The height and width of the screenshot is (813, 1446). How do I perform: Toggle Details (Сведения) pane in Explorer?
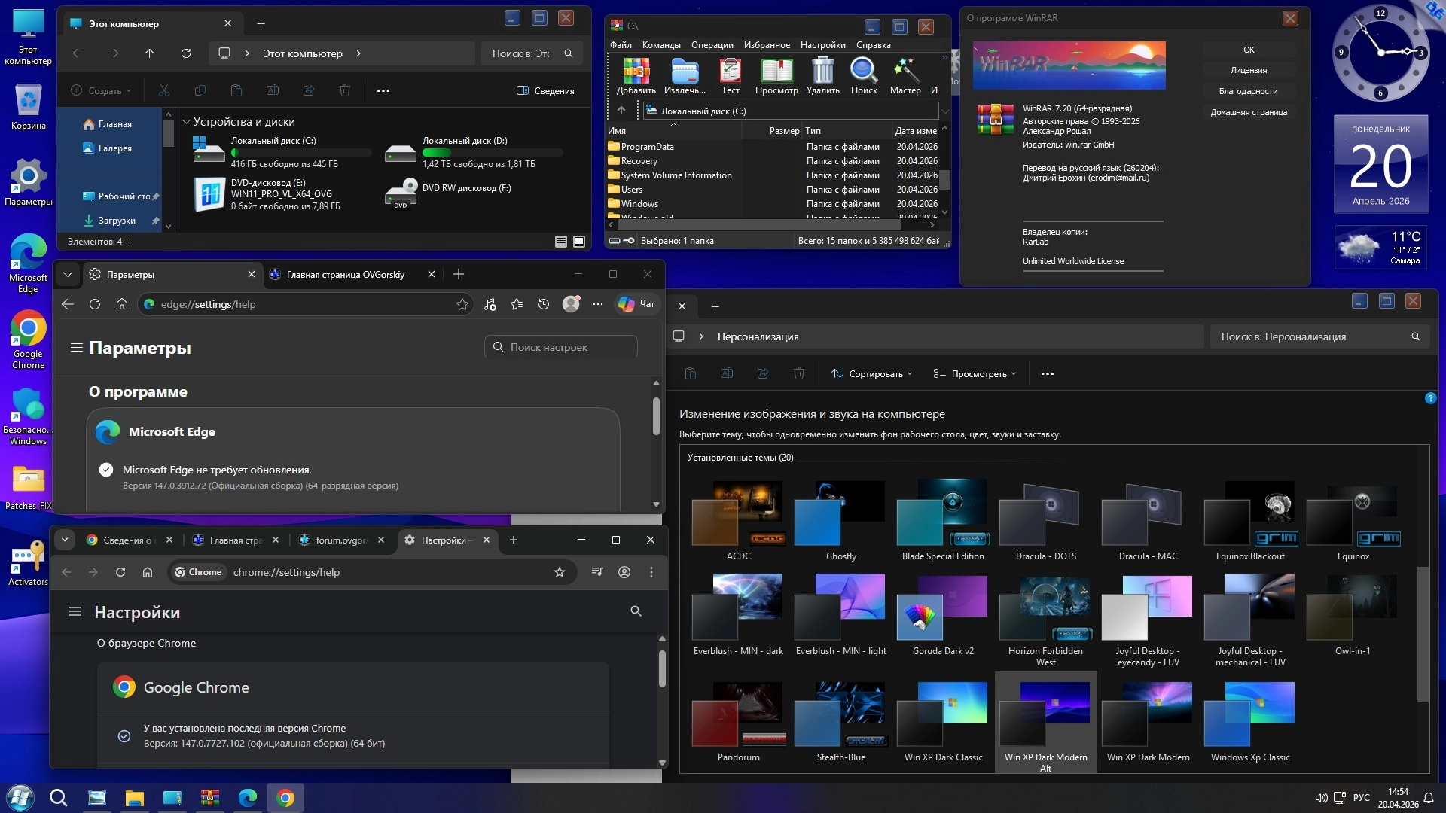click(x=545, y=90)
